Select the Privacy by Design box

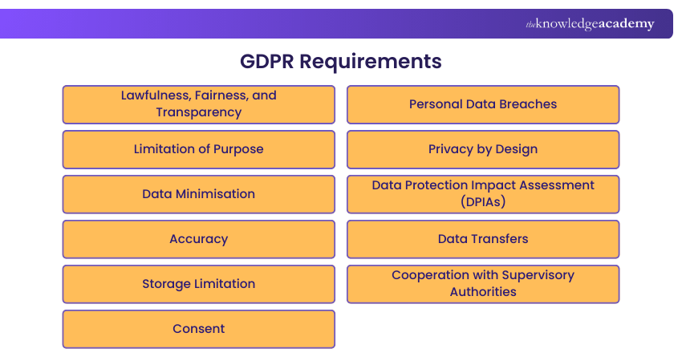tap(483, 149)
